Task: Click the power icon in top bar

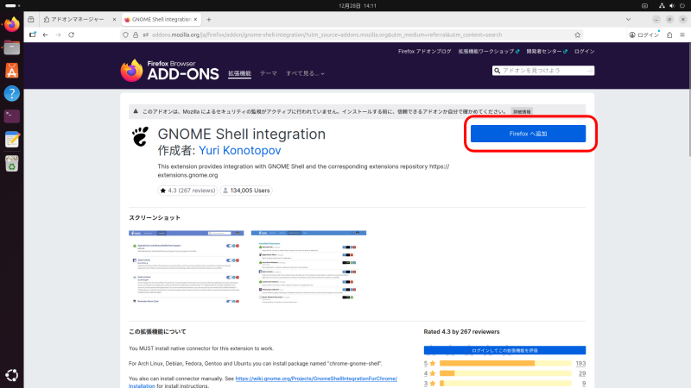Action: [682, 6]
